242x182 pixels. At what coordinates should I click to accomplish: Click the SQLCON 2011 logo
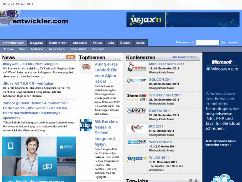(137, 80)
